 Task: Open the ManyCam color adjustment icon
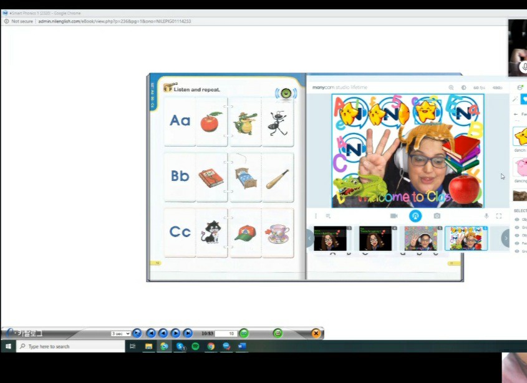464,87
